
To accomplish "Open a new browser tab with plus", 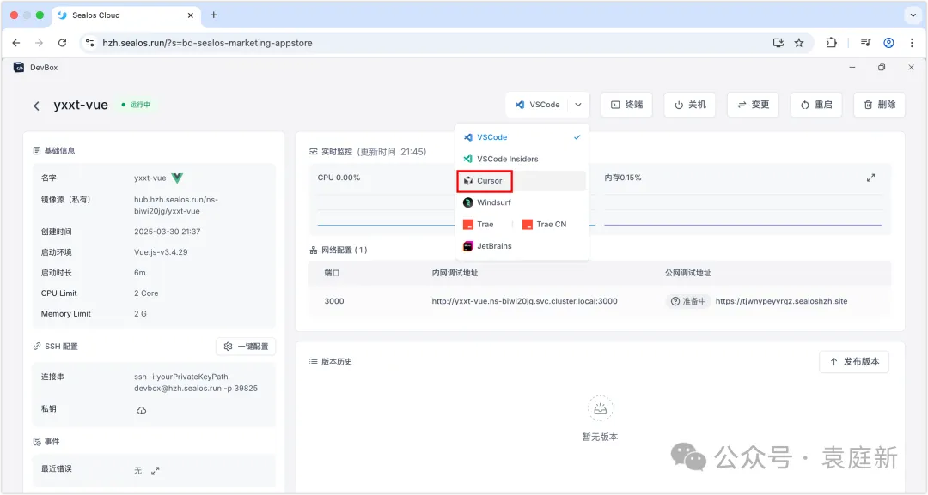I will point(214,15).
